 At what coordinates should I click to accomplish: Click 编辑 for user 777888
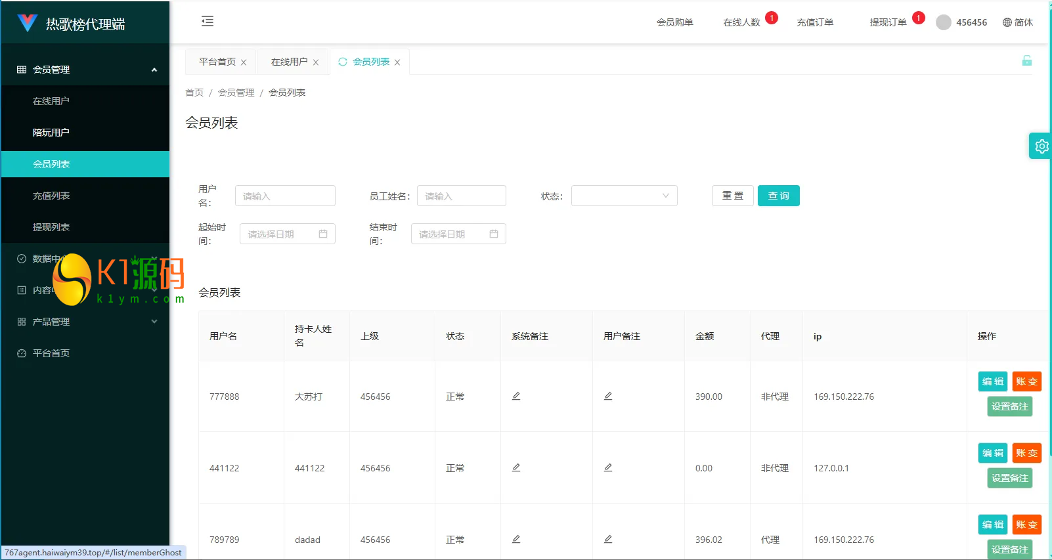tap(993, 381)
